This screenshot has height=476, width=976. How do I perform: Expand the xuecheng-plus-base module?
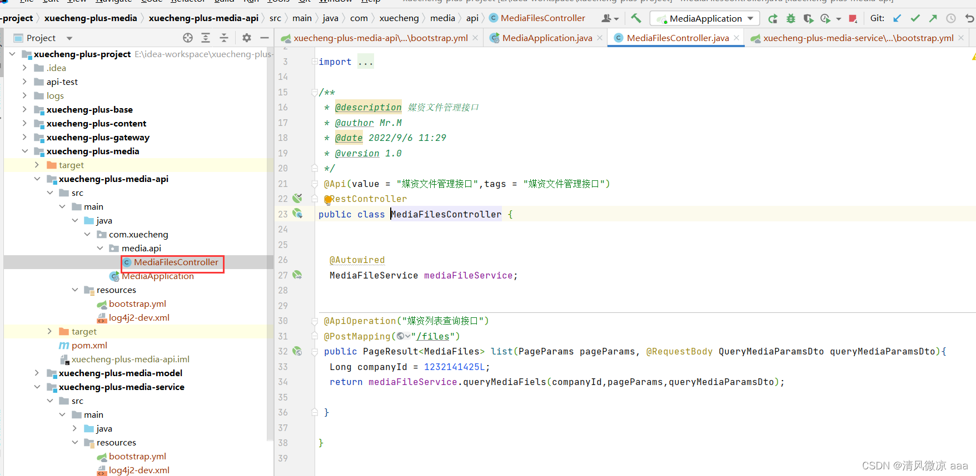(24, 109)
